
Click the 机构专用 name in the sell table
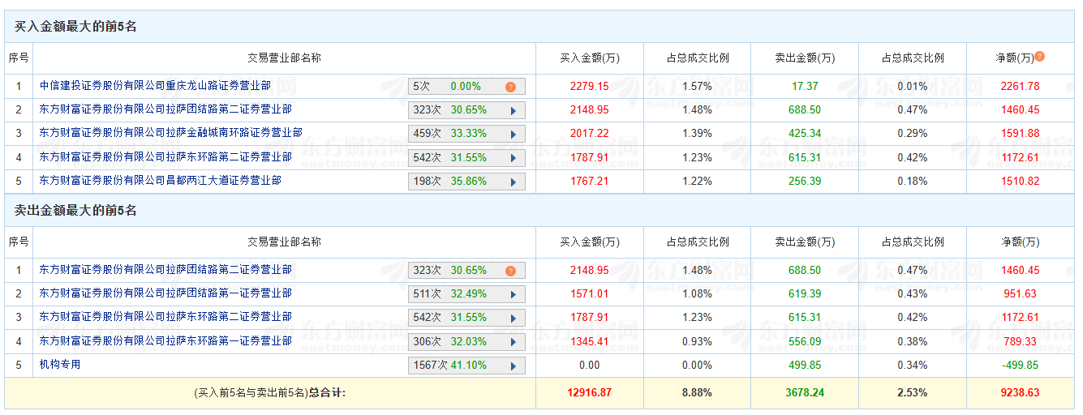coord(60,365)
